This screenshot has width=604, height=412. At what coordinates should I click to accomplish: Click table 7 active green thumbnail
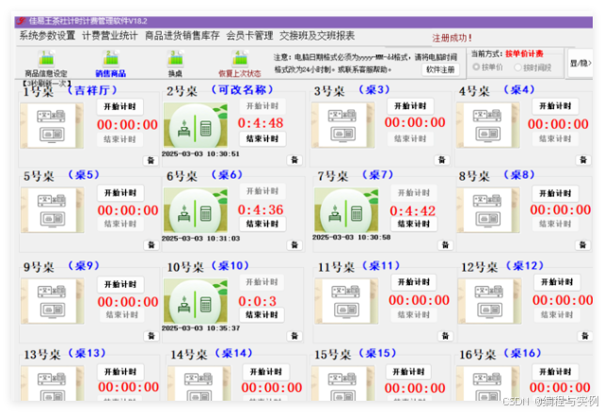346,210
